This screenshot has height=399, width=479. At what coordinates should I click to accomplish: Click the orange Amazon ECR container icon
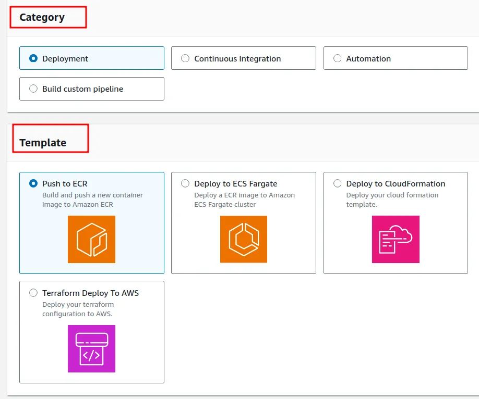click(92, 239)
